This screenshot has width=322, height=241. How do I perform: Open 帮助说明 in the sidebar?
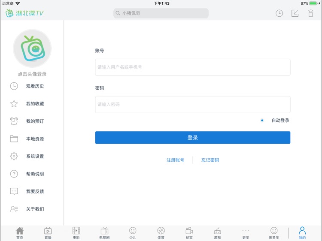tap(35, 174)
